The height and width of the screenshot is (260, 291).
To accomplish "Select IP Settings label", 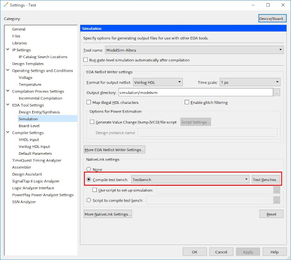I will point(21,50).
